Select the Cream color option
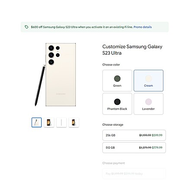Viewport: 195px width, 195px height. click(148, 81)
